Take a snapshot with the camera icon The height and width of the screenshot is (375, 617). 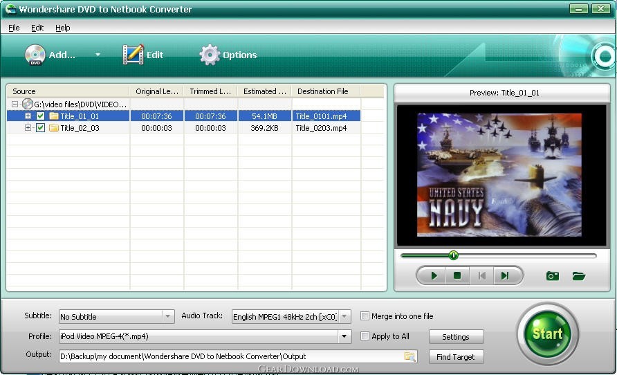(553, 276)
